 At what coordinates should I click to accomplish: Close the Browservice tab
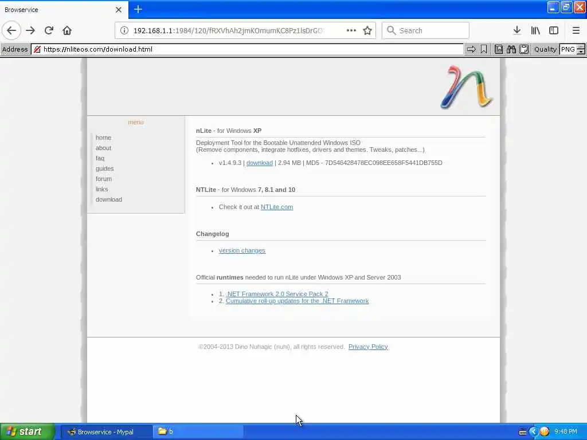point(119,10)
